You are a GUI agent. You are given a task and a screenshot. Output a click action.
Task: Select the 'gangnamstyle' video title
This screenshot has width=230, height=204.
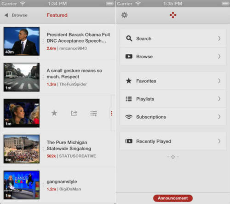62,181
